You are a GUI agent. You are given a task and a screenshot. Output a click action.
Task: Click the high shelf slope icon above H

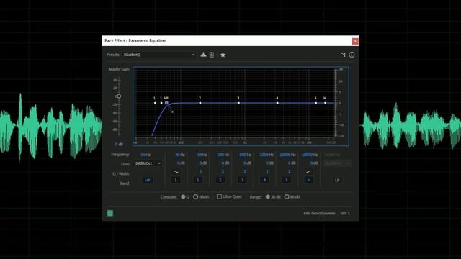pos(309,171)
